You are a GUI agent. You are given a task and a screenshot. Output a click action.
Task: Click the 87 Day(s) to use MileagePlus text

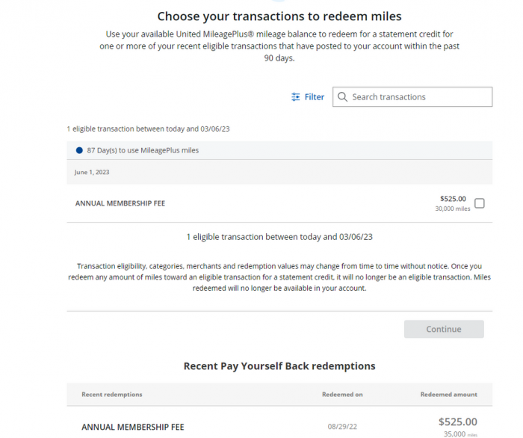(143, 150)
